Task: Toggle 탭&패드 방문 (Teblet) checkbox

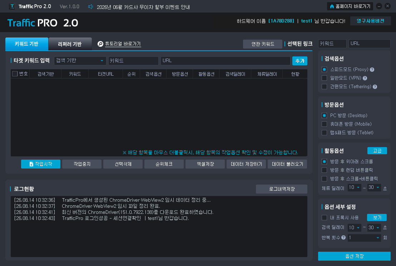Action: point(324,133)
